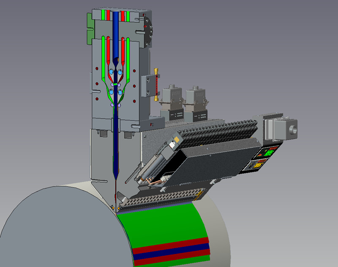Select the upper control display with colored readouts

pos(269,151)
